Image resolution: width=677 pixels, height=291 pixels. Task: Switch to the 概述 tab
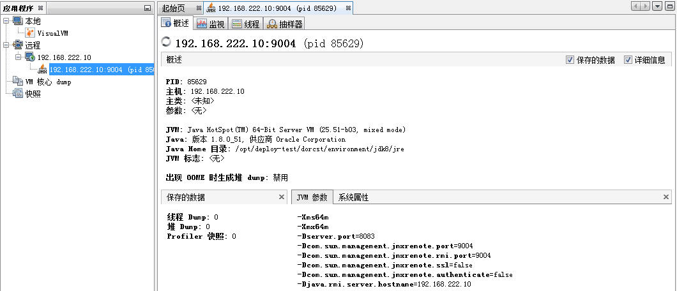point(176,23)
